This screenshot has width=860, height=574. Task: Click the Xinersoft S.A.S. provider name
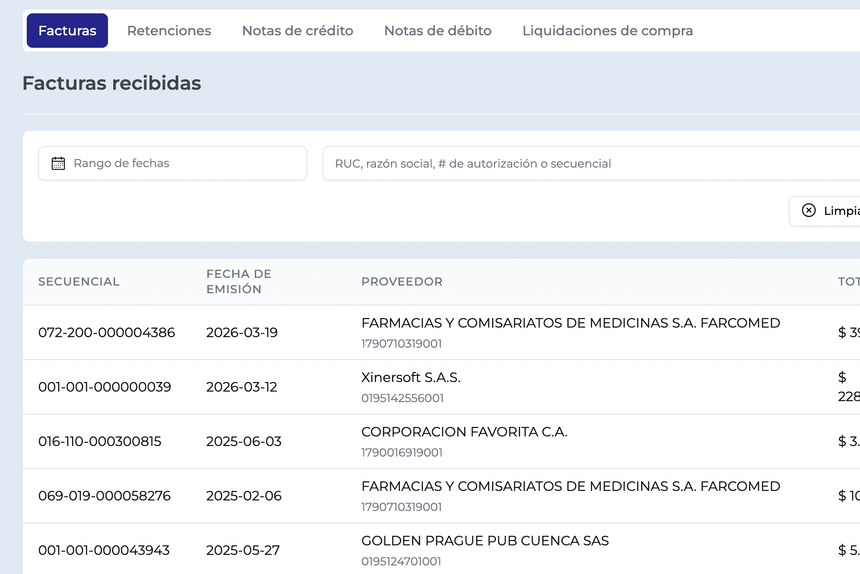tap(411, 377)
